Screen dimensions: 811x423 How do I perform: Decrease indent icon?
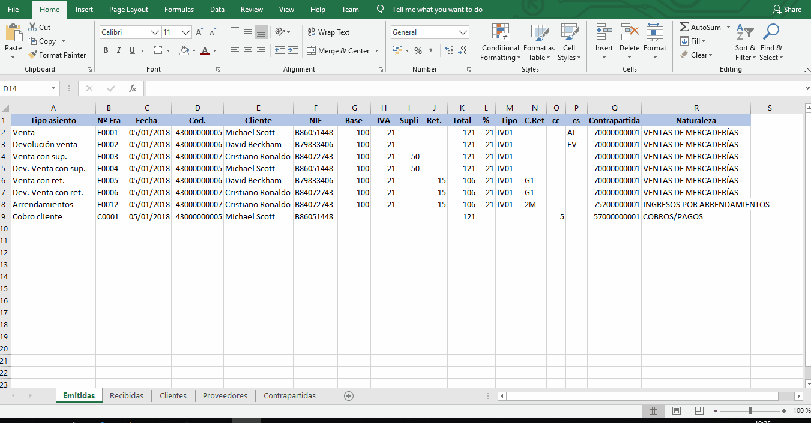click(x=279, y=50)
